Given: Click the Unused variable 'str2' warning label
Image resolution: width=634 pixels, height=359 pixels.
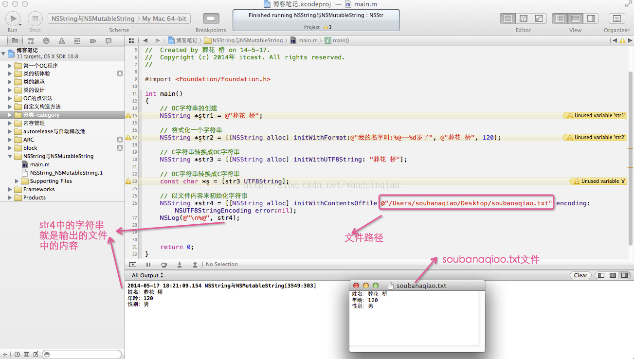Looking at the screenshot, I should tap(594, 138).
